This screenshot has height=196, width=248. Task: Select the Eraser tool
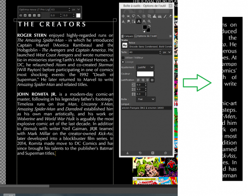point(170,16)
